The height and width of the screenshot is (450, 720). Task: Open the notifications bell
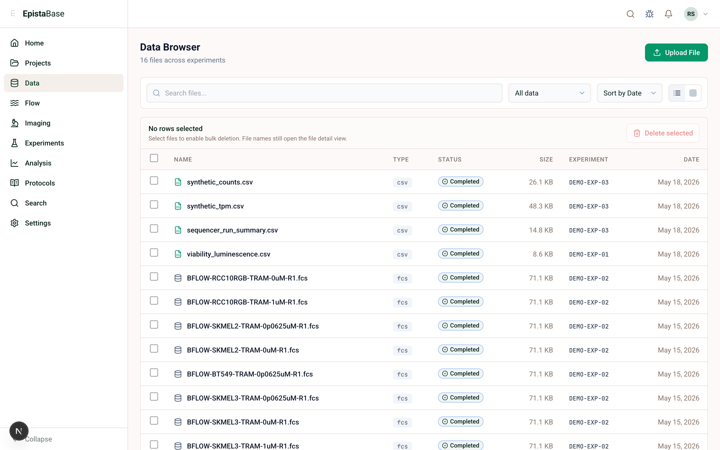(668, 14)
